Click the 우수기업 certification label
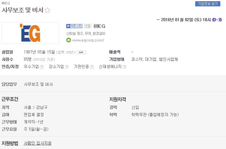226x149 pixels. pyautogui.click(x=31, y=66)
